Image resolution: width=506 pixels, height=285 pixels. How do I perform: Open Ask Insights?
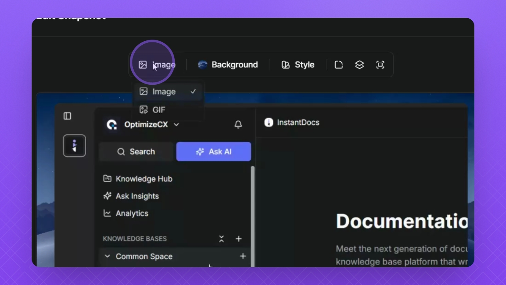click(x=137, y=196)
